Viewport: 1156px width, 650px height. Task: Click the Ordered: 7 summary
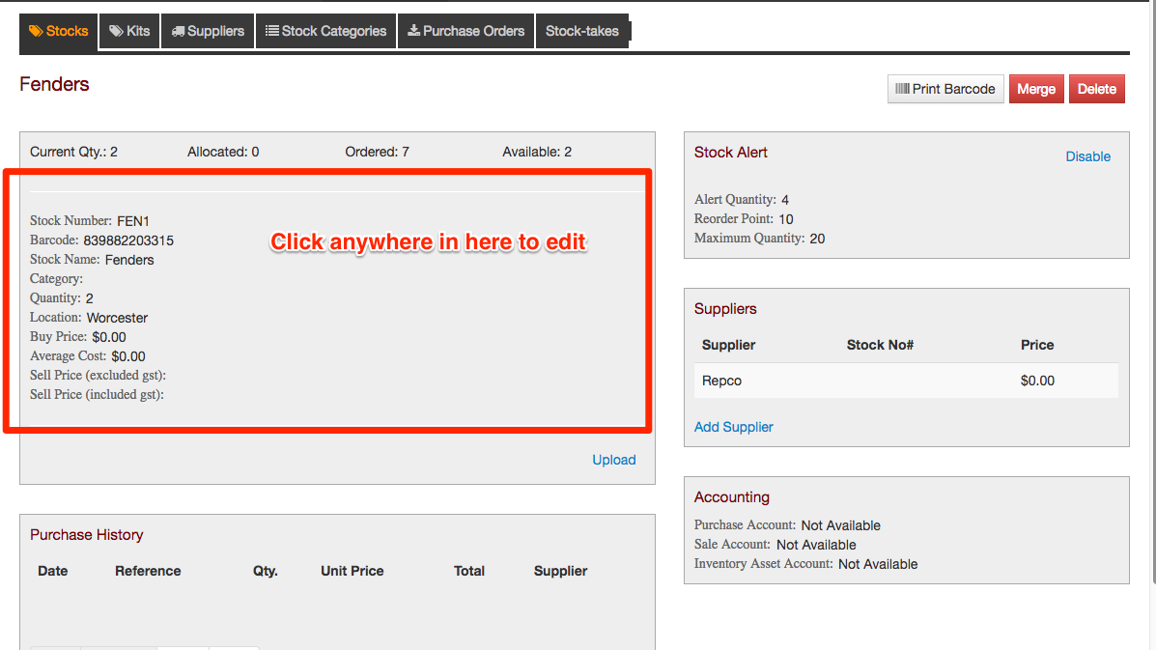[x=377, y=152]
